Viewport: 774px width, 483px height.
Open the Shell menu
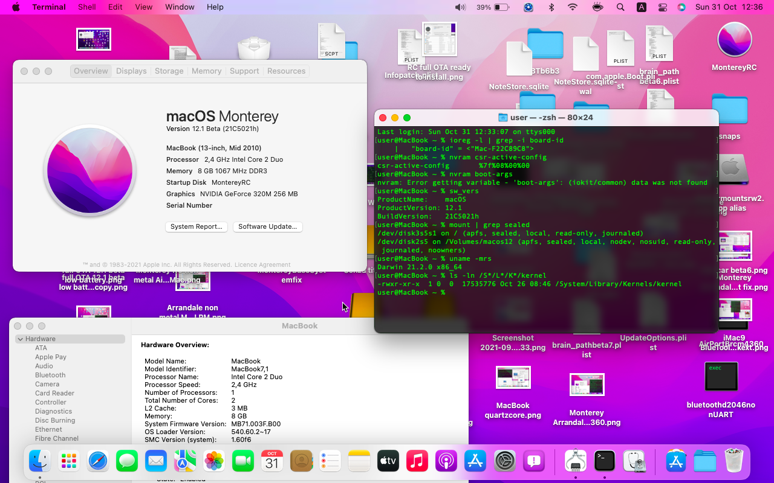(x=87, y=7)
